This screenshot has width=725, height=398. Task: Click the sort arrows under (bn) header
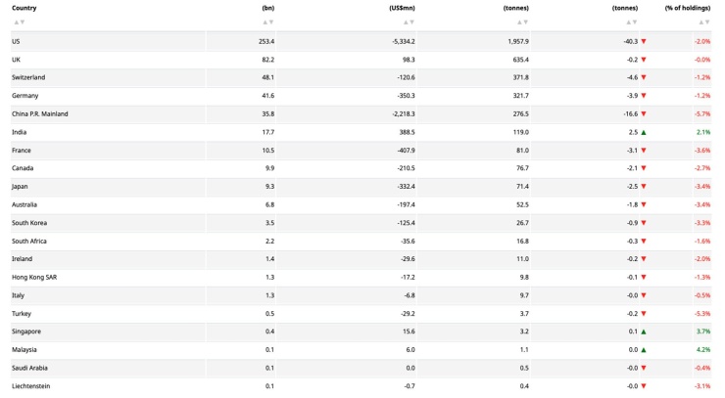coord(268,22)
